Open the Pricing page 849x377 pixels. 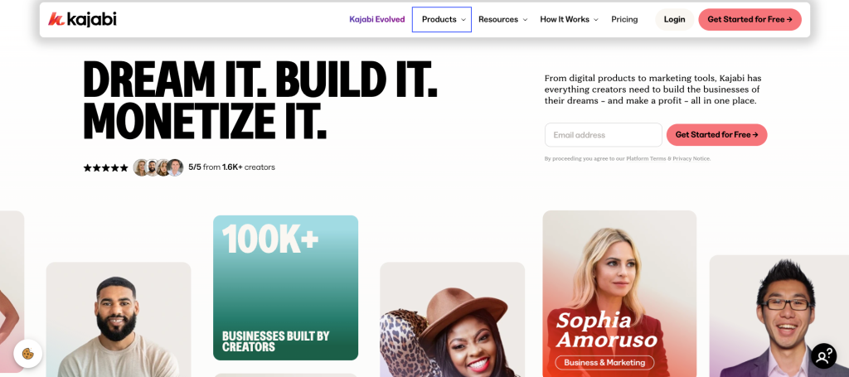pos(624,20)
